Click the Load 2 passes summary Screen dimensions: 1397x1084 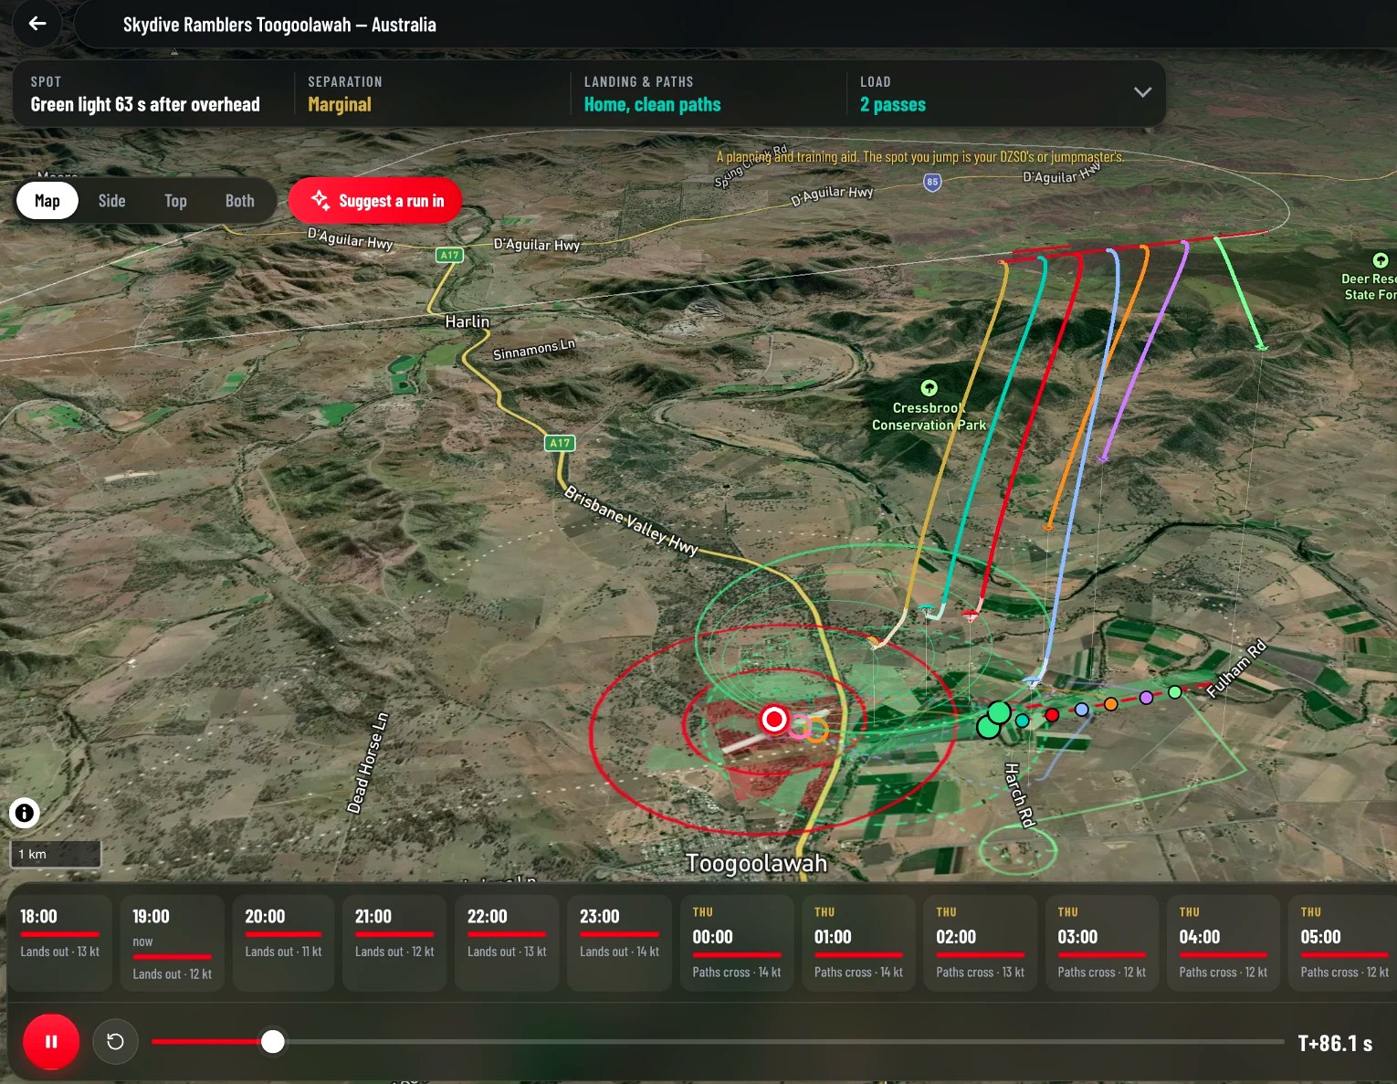pyautogui.click(x=893, y=94)
